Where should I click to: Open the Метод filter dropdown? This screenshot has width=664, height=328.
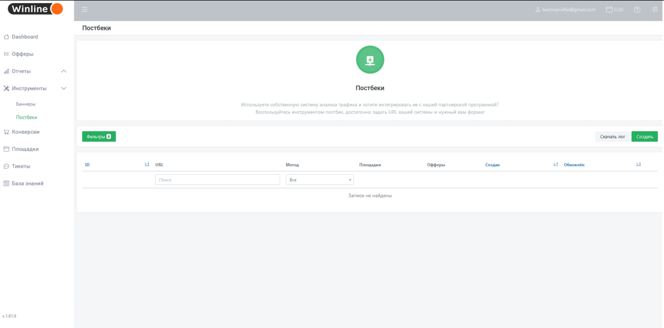point(320,180)
